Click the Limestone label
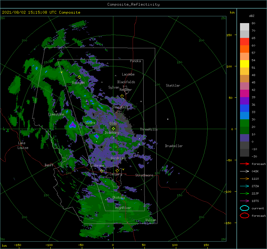 tap(56, 114)
